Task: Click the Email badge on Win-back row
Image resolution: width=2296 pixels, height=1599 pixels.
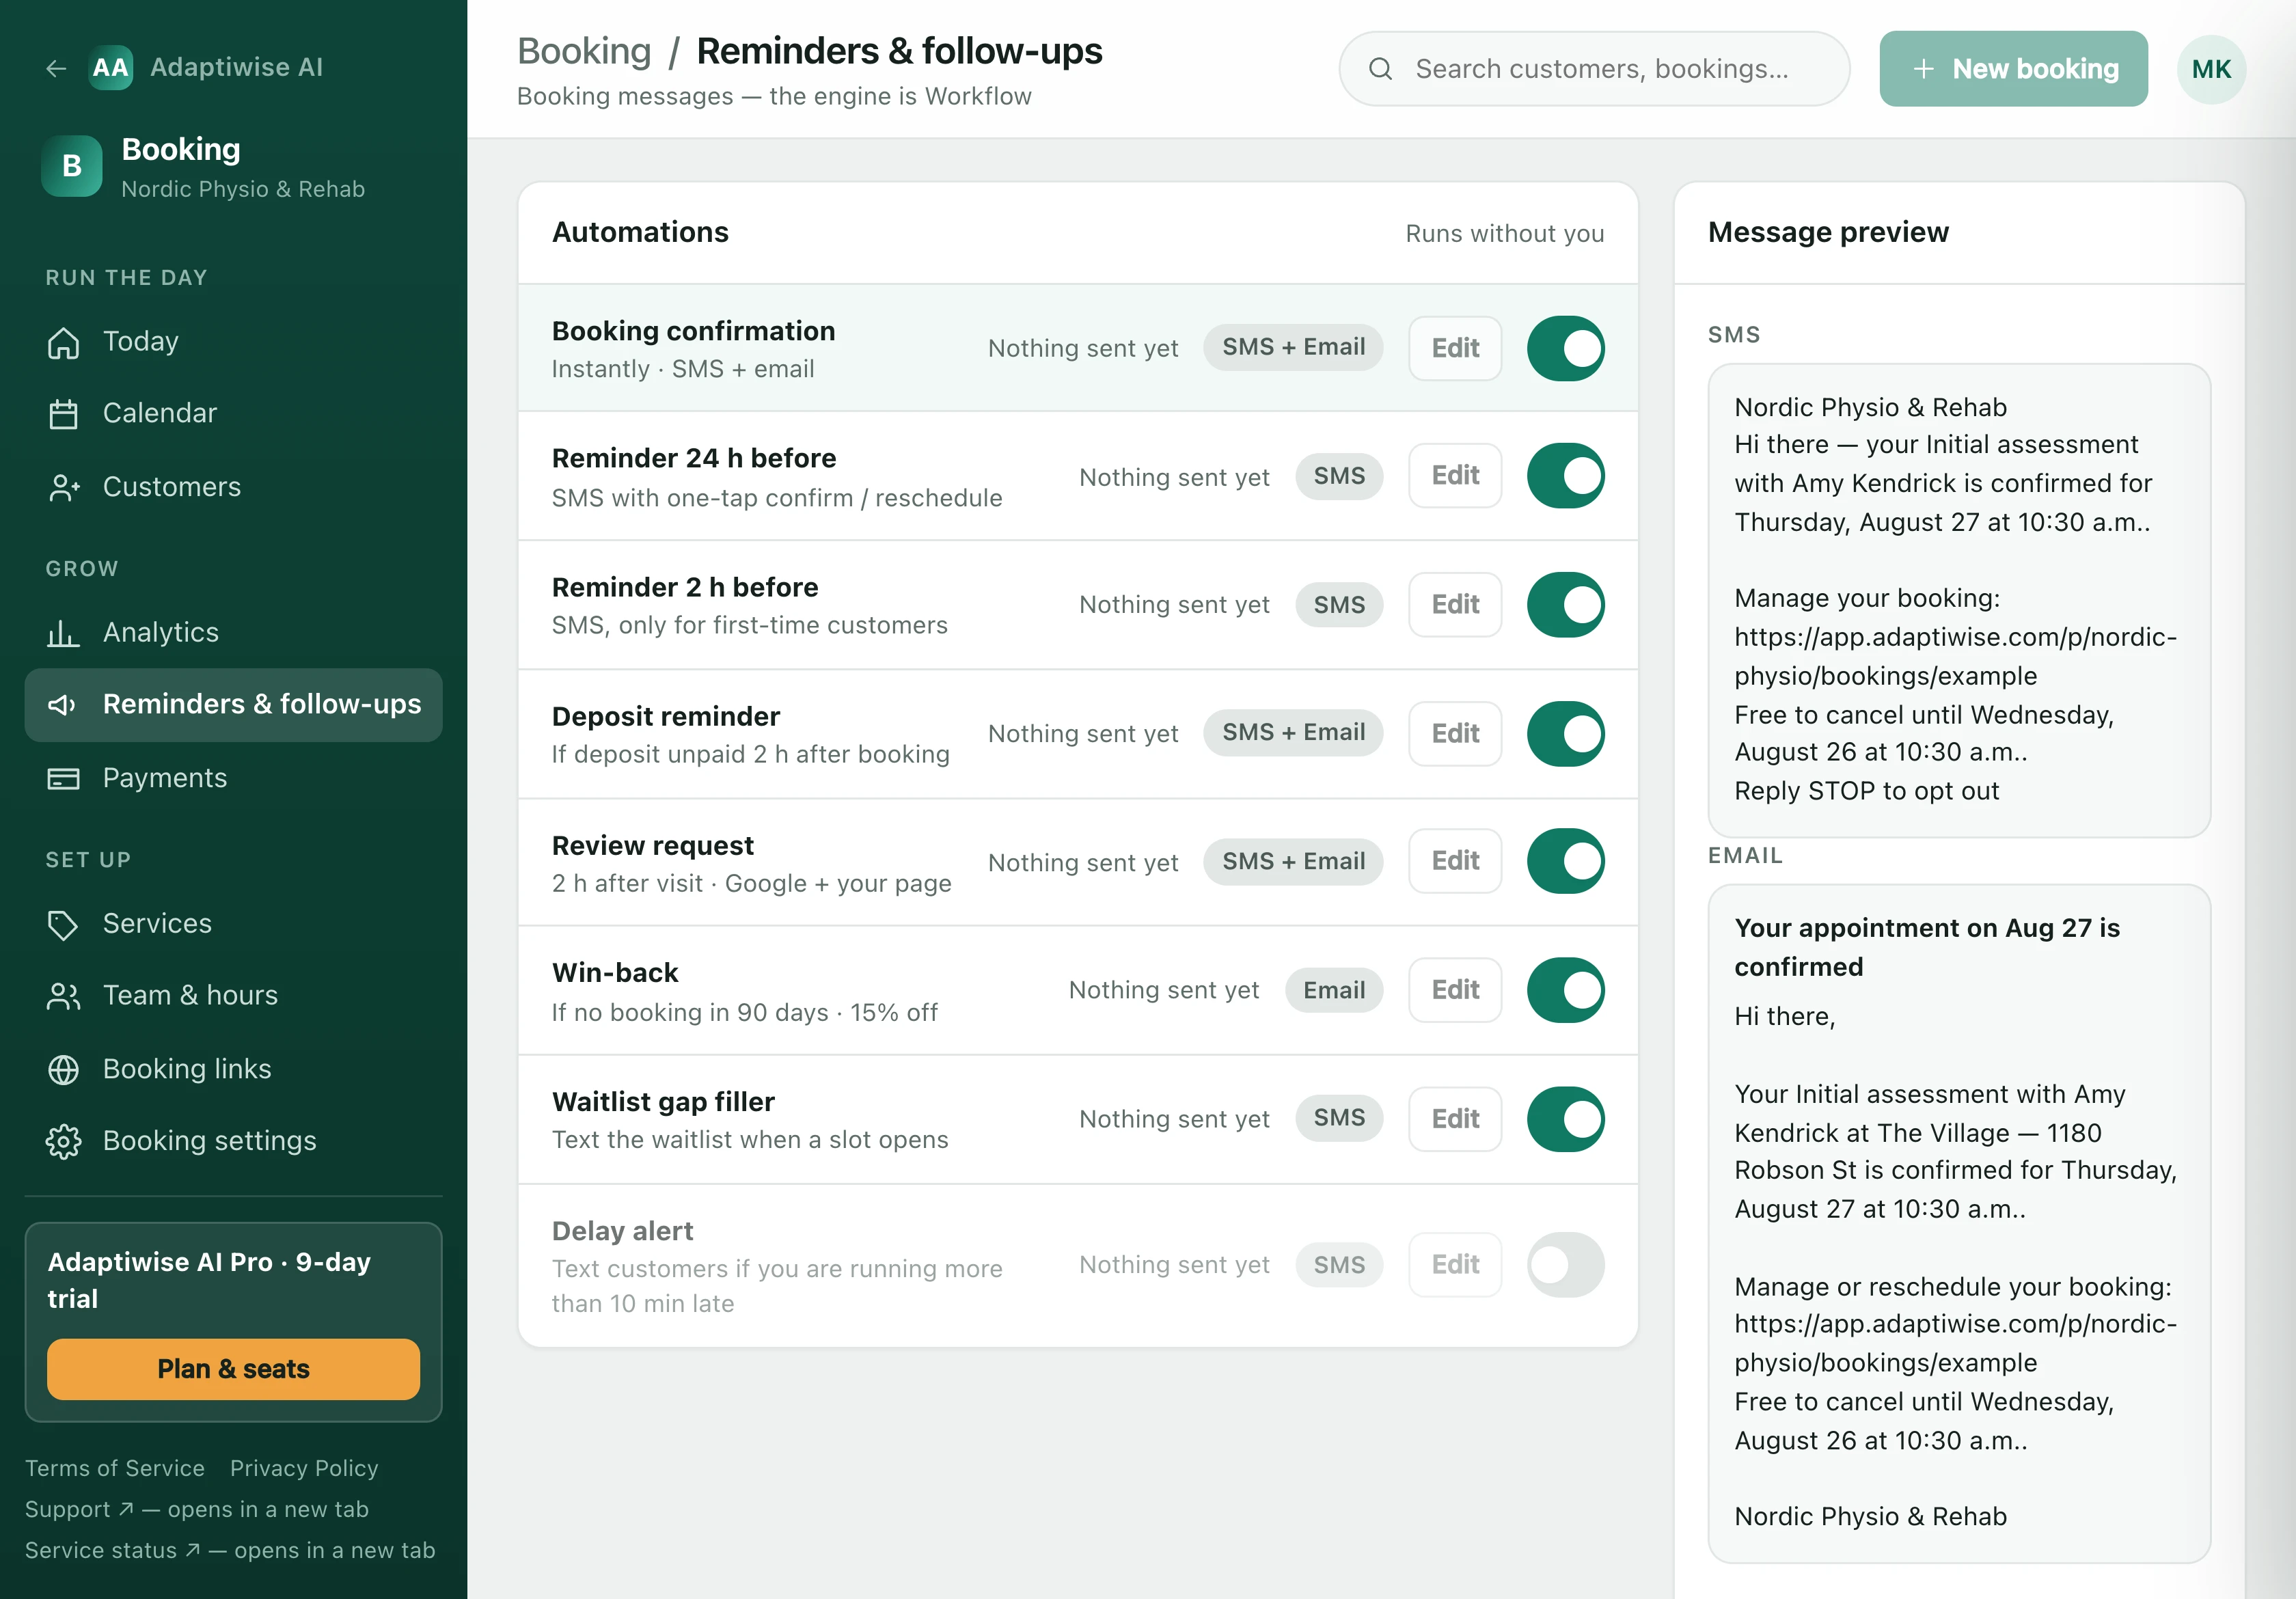Action: click(1334, 990)
